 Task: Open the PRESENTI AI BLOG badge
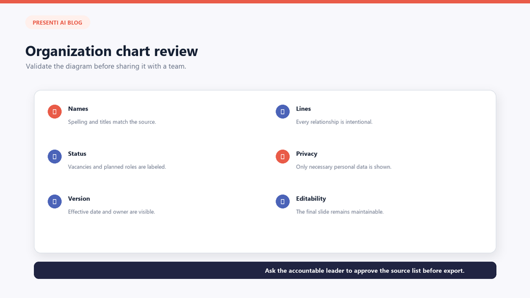(57, 23)
